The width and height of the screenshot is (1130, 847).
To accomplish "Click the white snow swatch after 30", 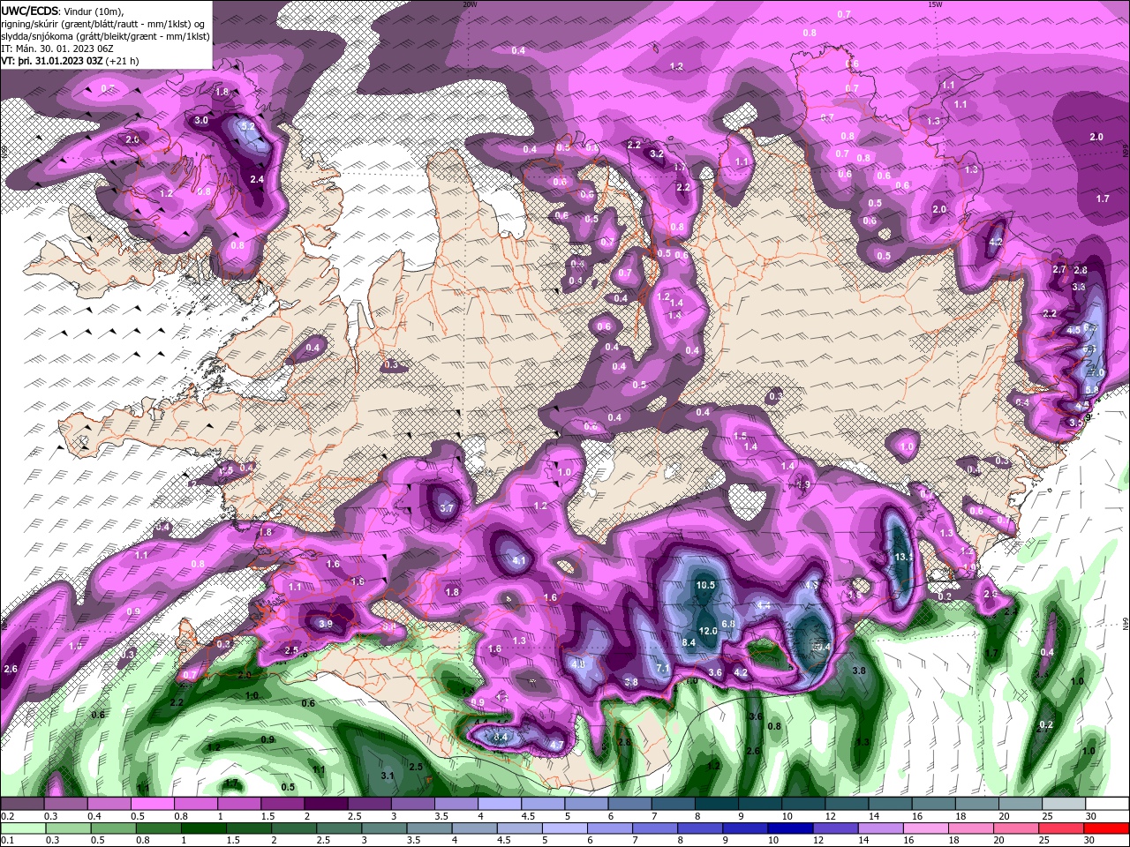I will (1108, 804).
